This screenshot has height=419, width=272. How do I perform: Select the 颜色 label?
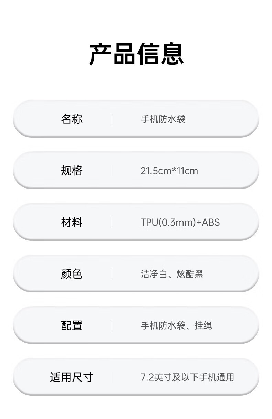pyautogui.click(x=72, y=274)
